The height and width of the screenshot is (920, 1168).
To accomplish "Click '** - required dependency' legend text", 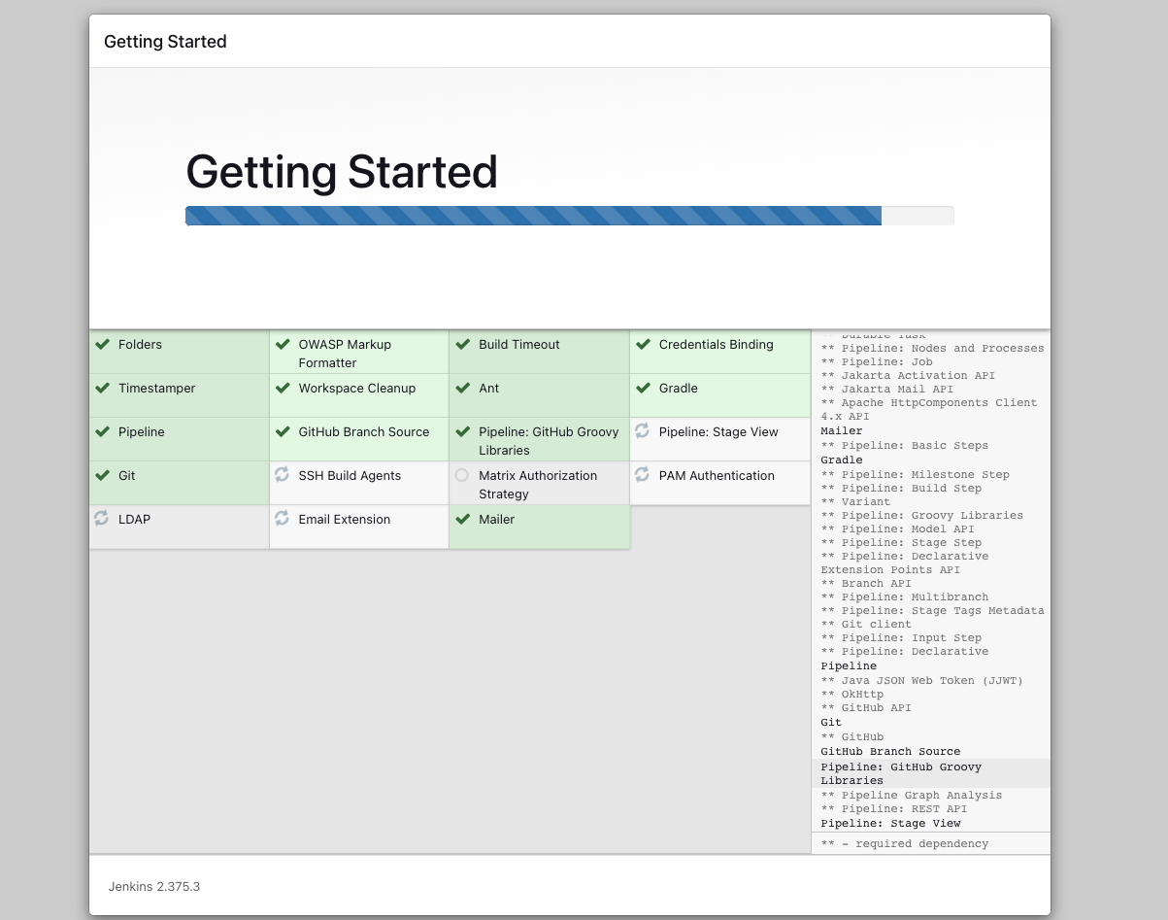I will pos(905,843).
